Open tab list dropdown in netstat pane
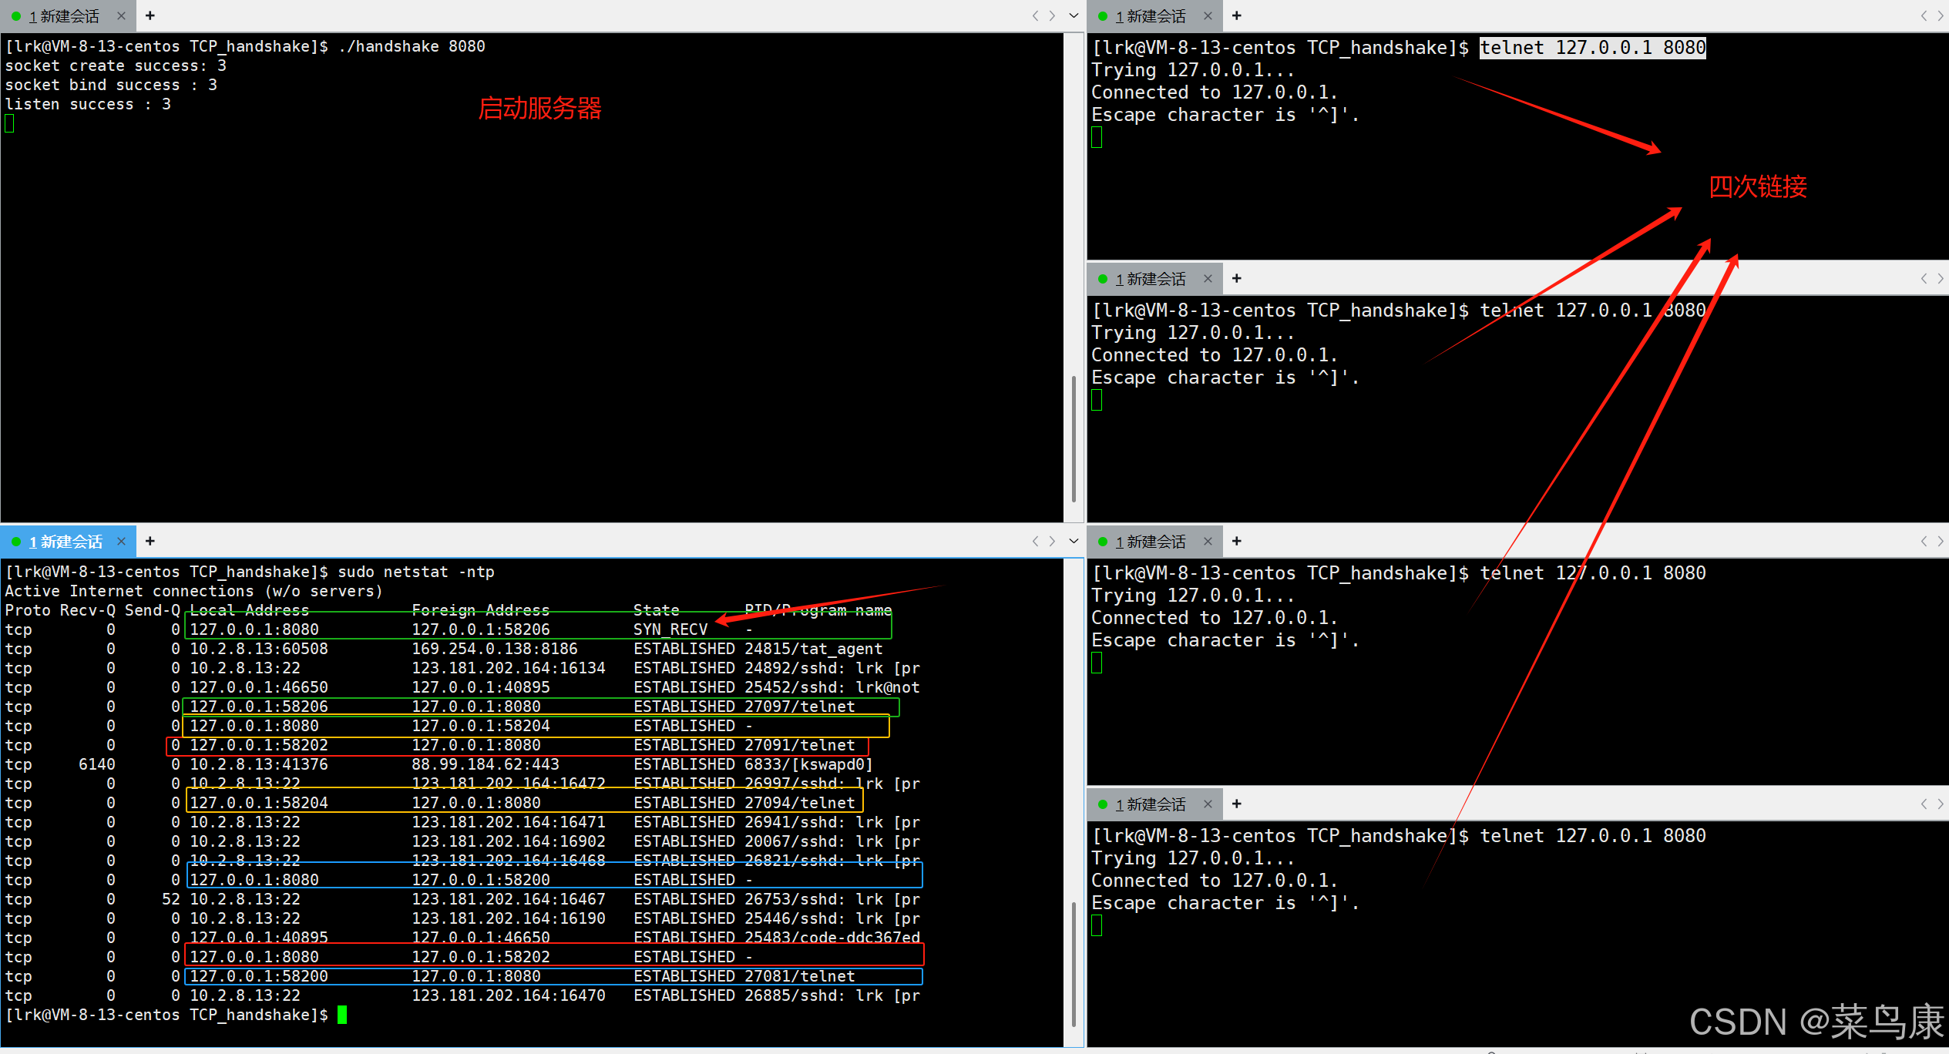Image resolution: width=1949 pixels, height=1054 pixels. [x=1074, y=541]
